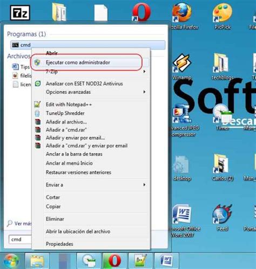Switch to Opera in the taskbar
The height and width of the screenshot is (269, 256).
(x=114, y=261)
